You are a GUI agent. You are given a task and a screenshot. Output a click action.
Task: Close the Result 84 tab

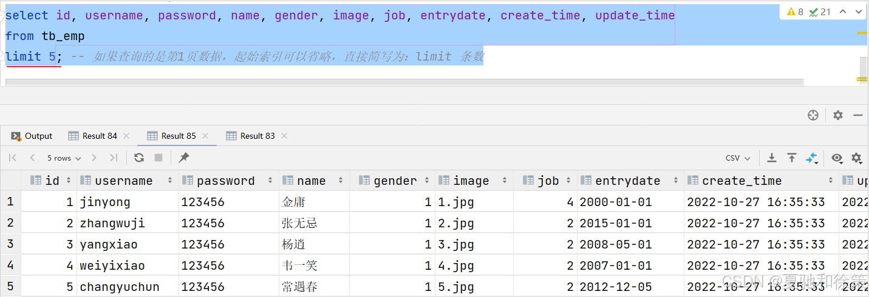[126, 136]
